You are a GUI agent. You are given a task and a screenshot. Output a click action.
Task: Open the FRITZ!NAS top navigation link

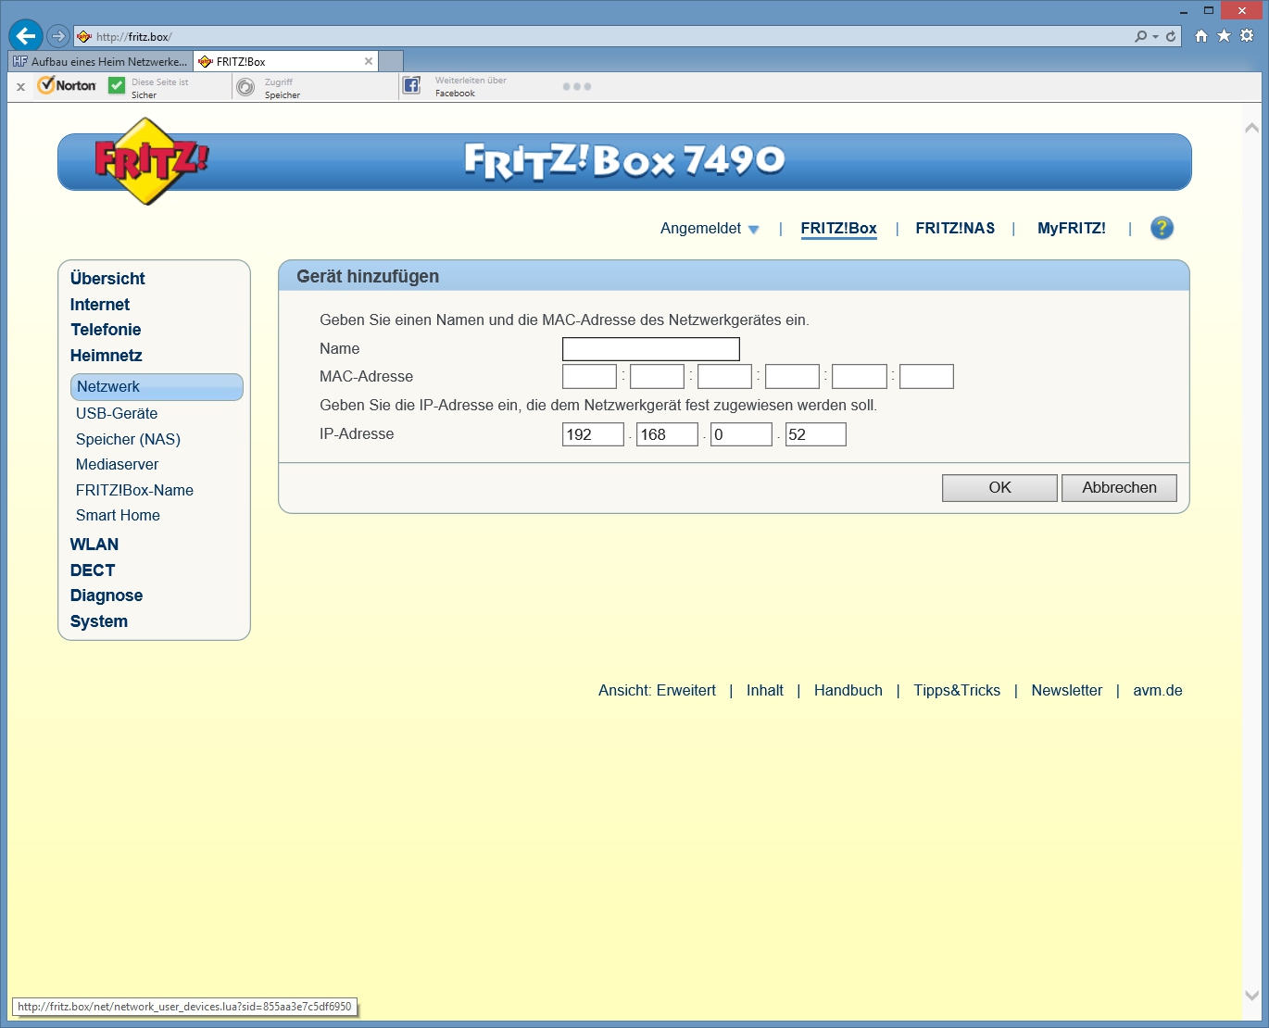(x=955, y=229)
